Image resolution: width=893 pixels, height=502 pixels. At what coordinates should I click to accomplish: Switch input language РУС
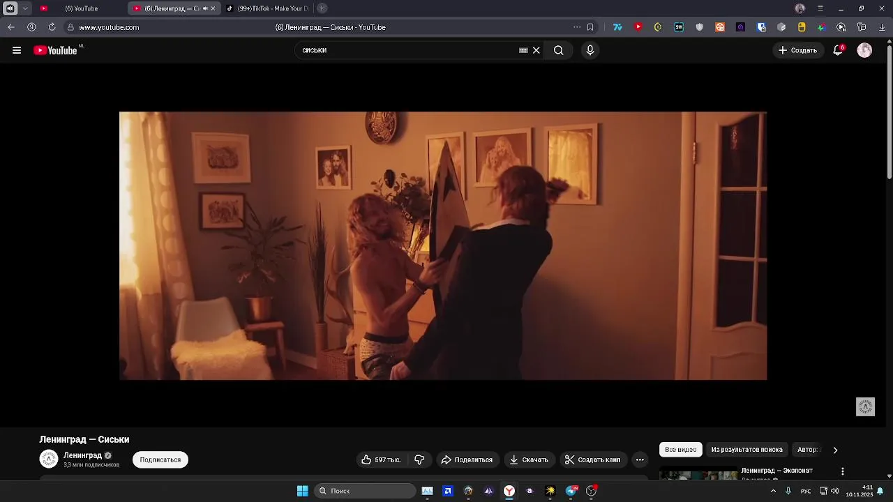806,491
